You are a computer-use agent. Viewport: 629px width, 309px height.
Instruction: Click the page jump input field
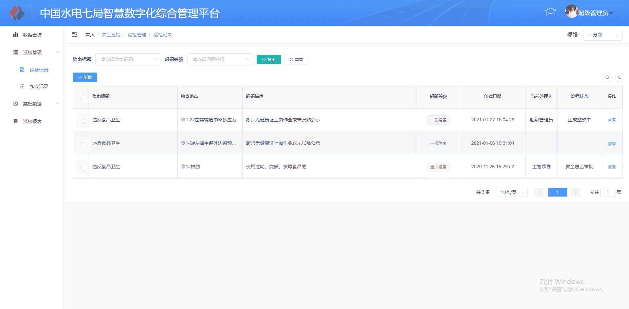(x=608, y=192)
